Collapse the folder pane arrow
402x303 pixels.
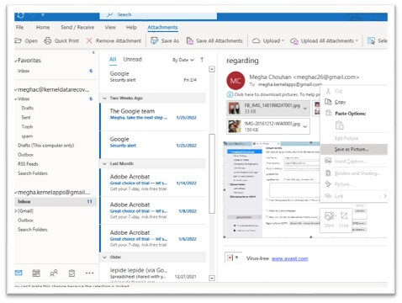coord(93,52)
